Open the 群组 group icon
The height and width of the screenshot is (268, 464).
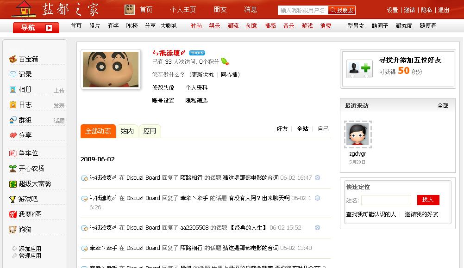tap(13, 120)
